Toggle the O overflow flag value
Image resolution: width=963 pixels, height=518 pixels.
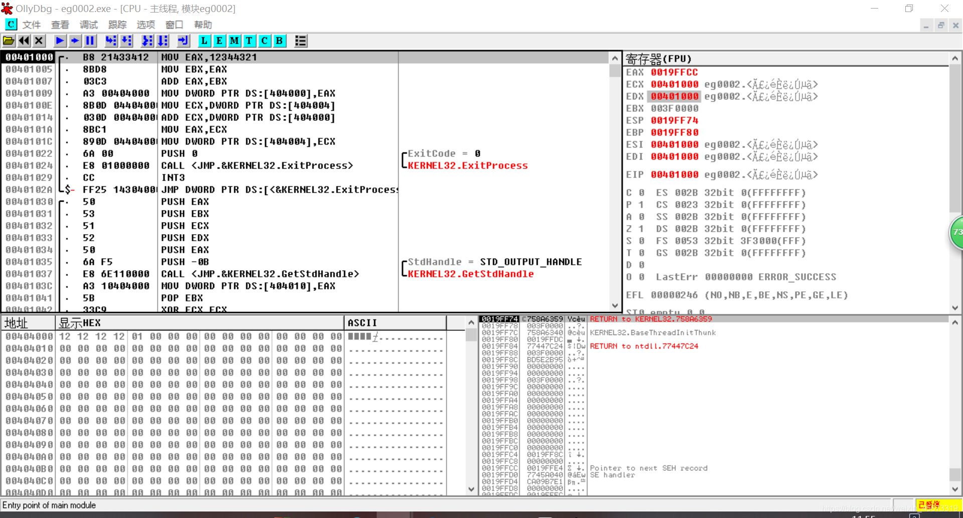pyautogui.click(x=641, y=277)
